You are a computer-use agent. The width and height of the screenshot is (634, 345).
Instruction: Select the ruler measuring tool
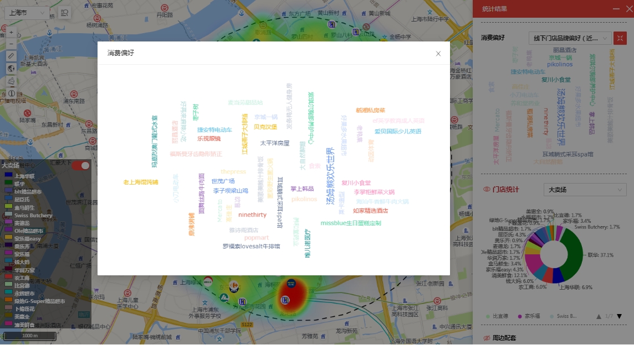tap(11, 56)
